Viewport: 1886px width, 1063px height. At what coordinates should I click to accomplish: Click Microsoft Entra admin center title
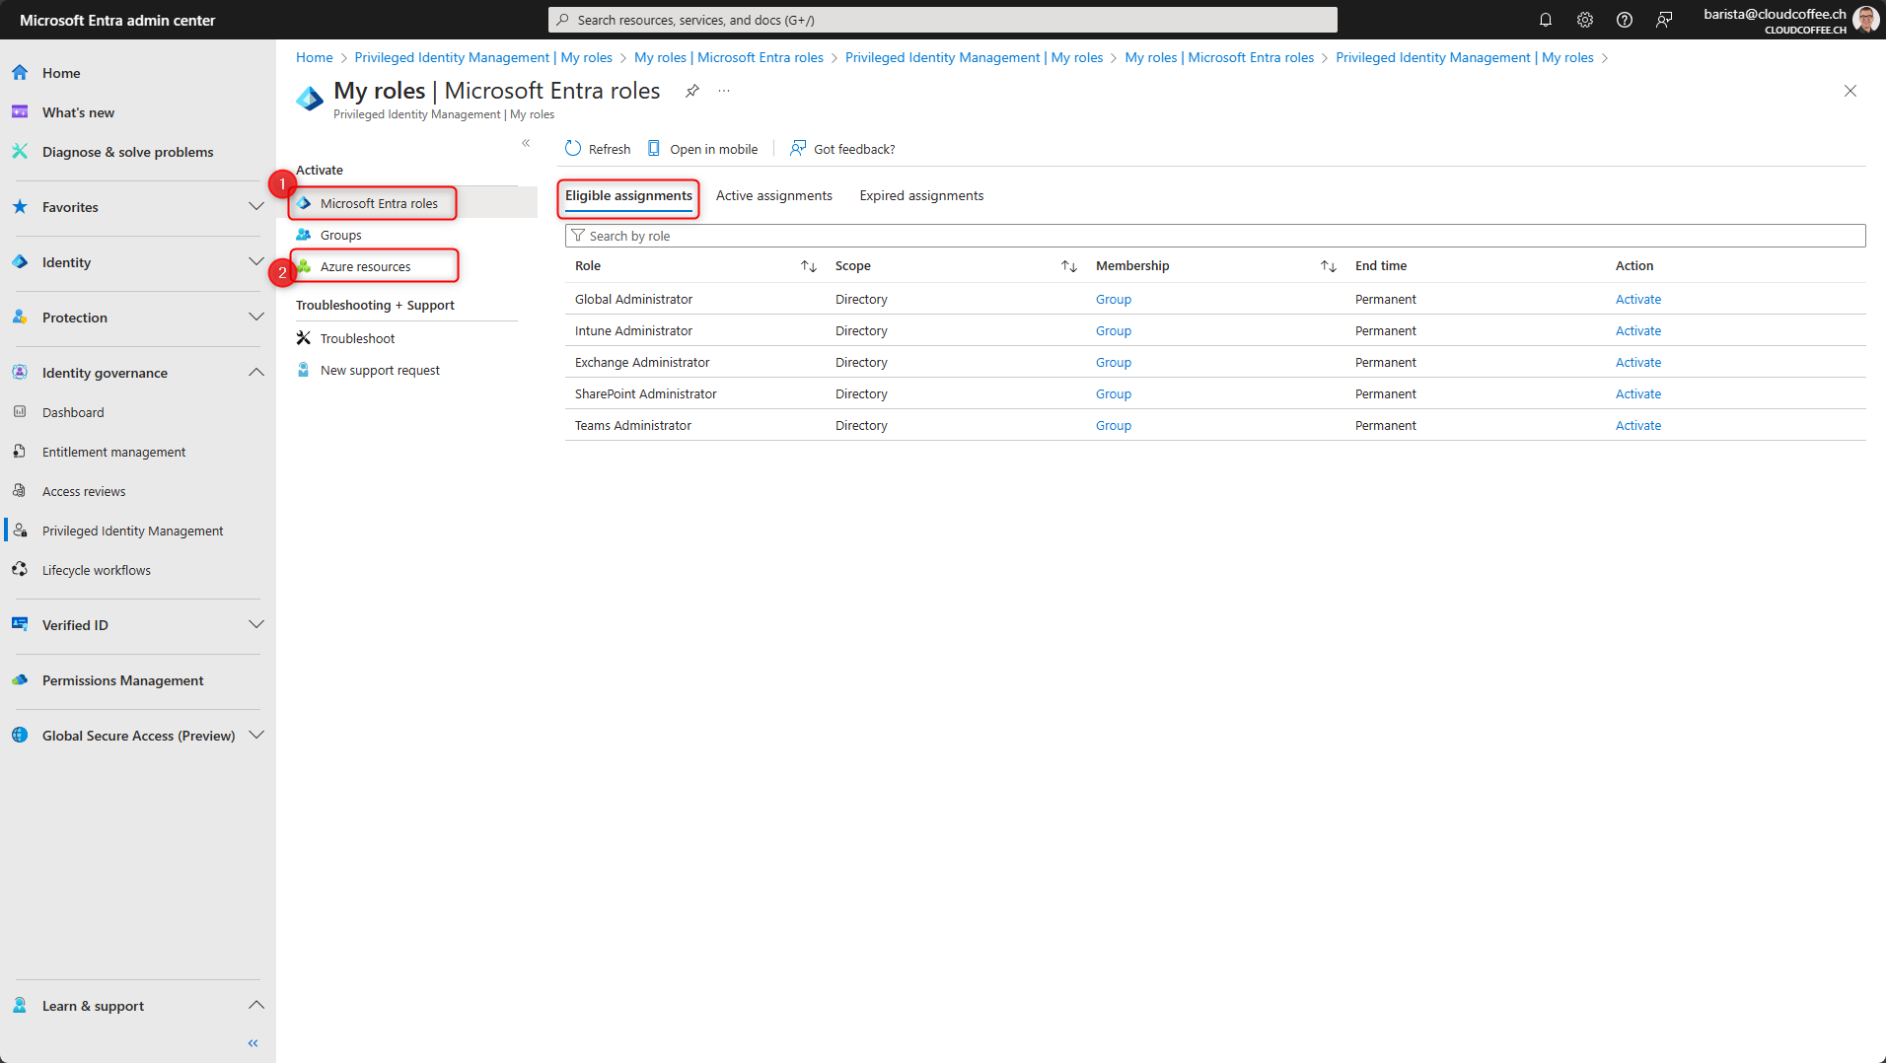(x=117, y=20)
